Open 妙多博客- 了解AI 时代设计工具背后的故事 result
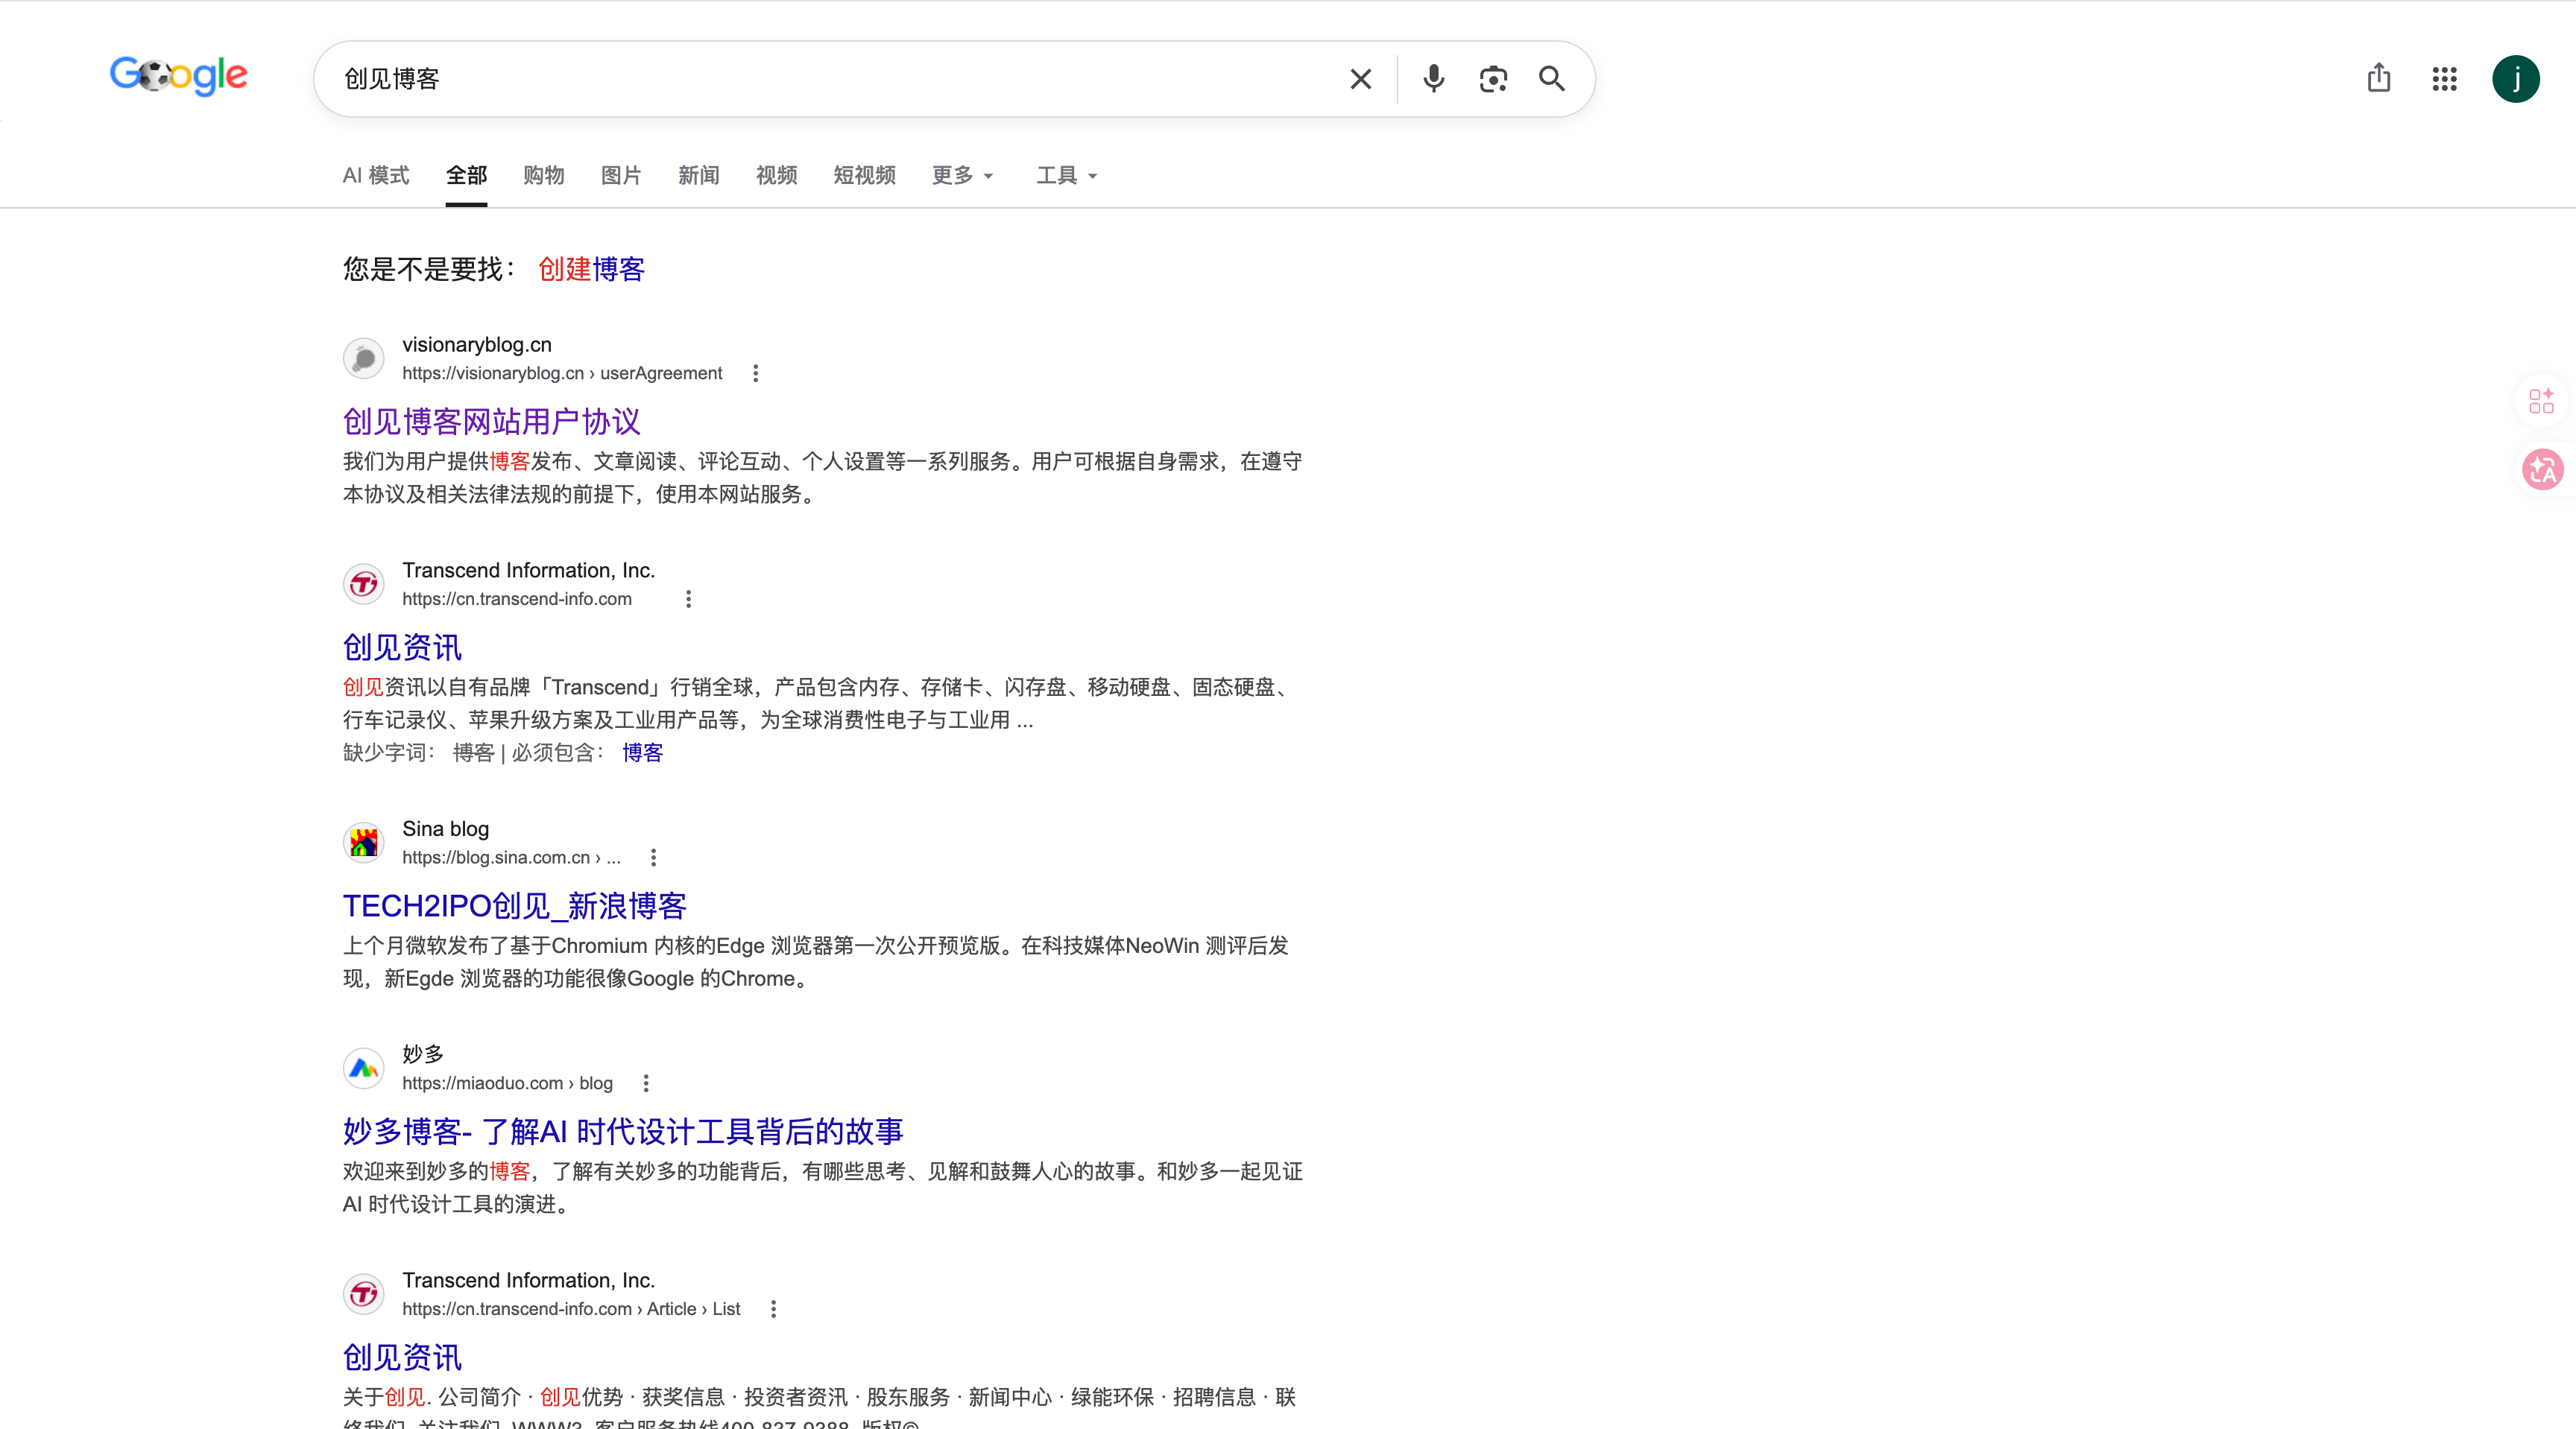 click(x=623, y=1132)
